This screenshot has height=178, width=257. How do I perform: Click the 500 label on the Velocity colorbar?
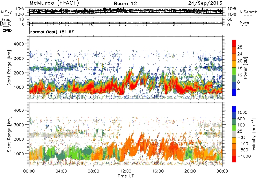point(241,119)
